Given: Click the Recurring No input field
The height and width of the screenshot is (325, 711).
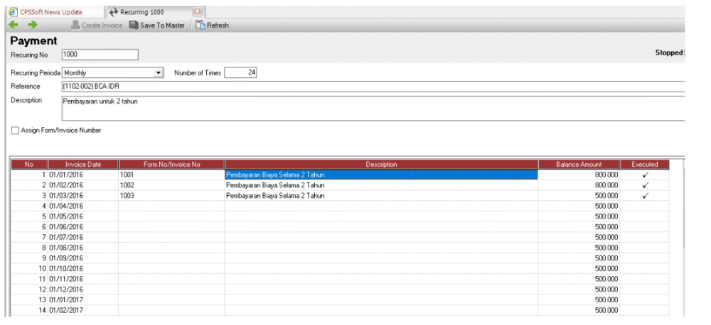Looking at the screenshot, I should click(x=100, y=55).
